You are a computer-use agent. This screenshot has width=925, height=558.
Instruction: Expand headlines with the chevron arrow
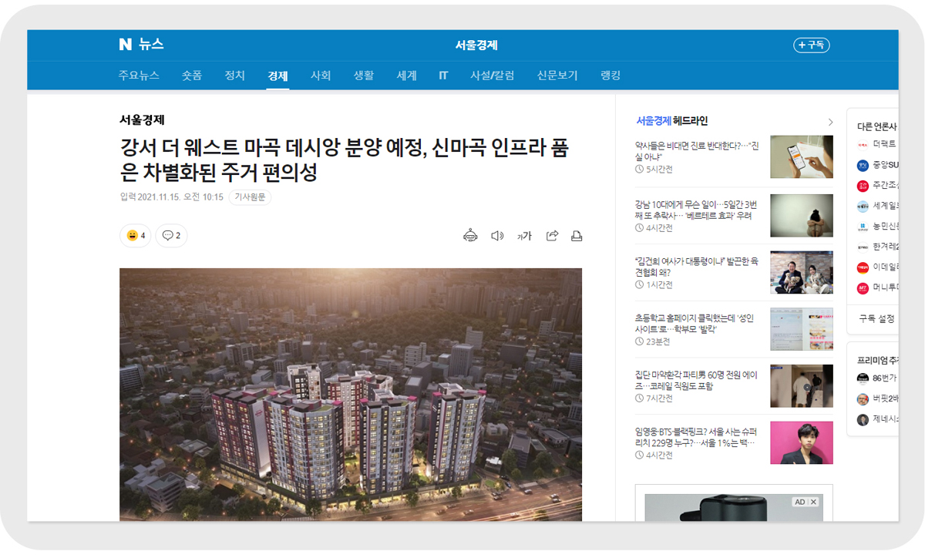(x=830, y=122)
